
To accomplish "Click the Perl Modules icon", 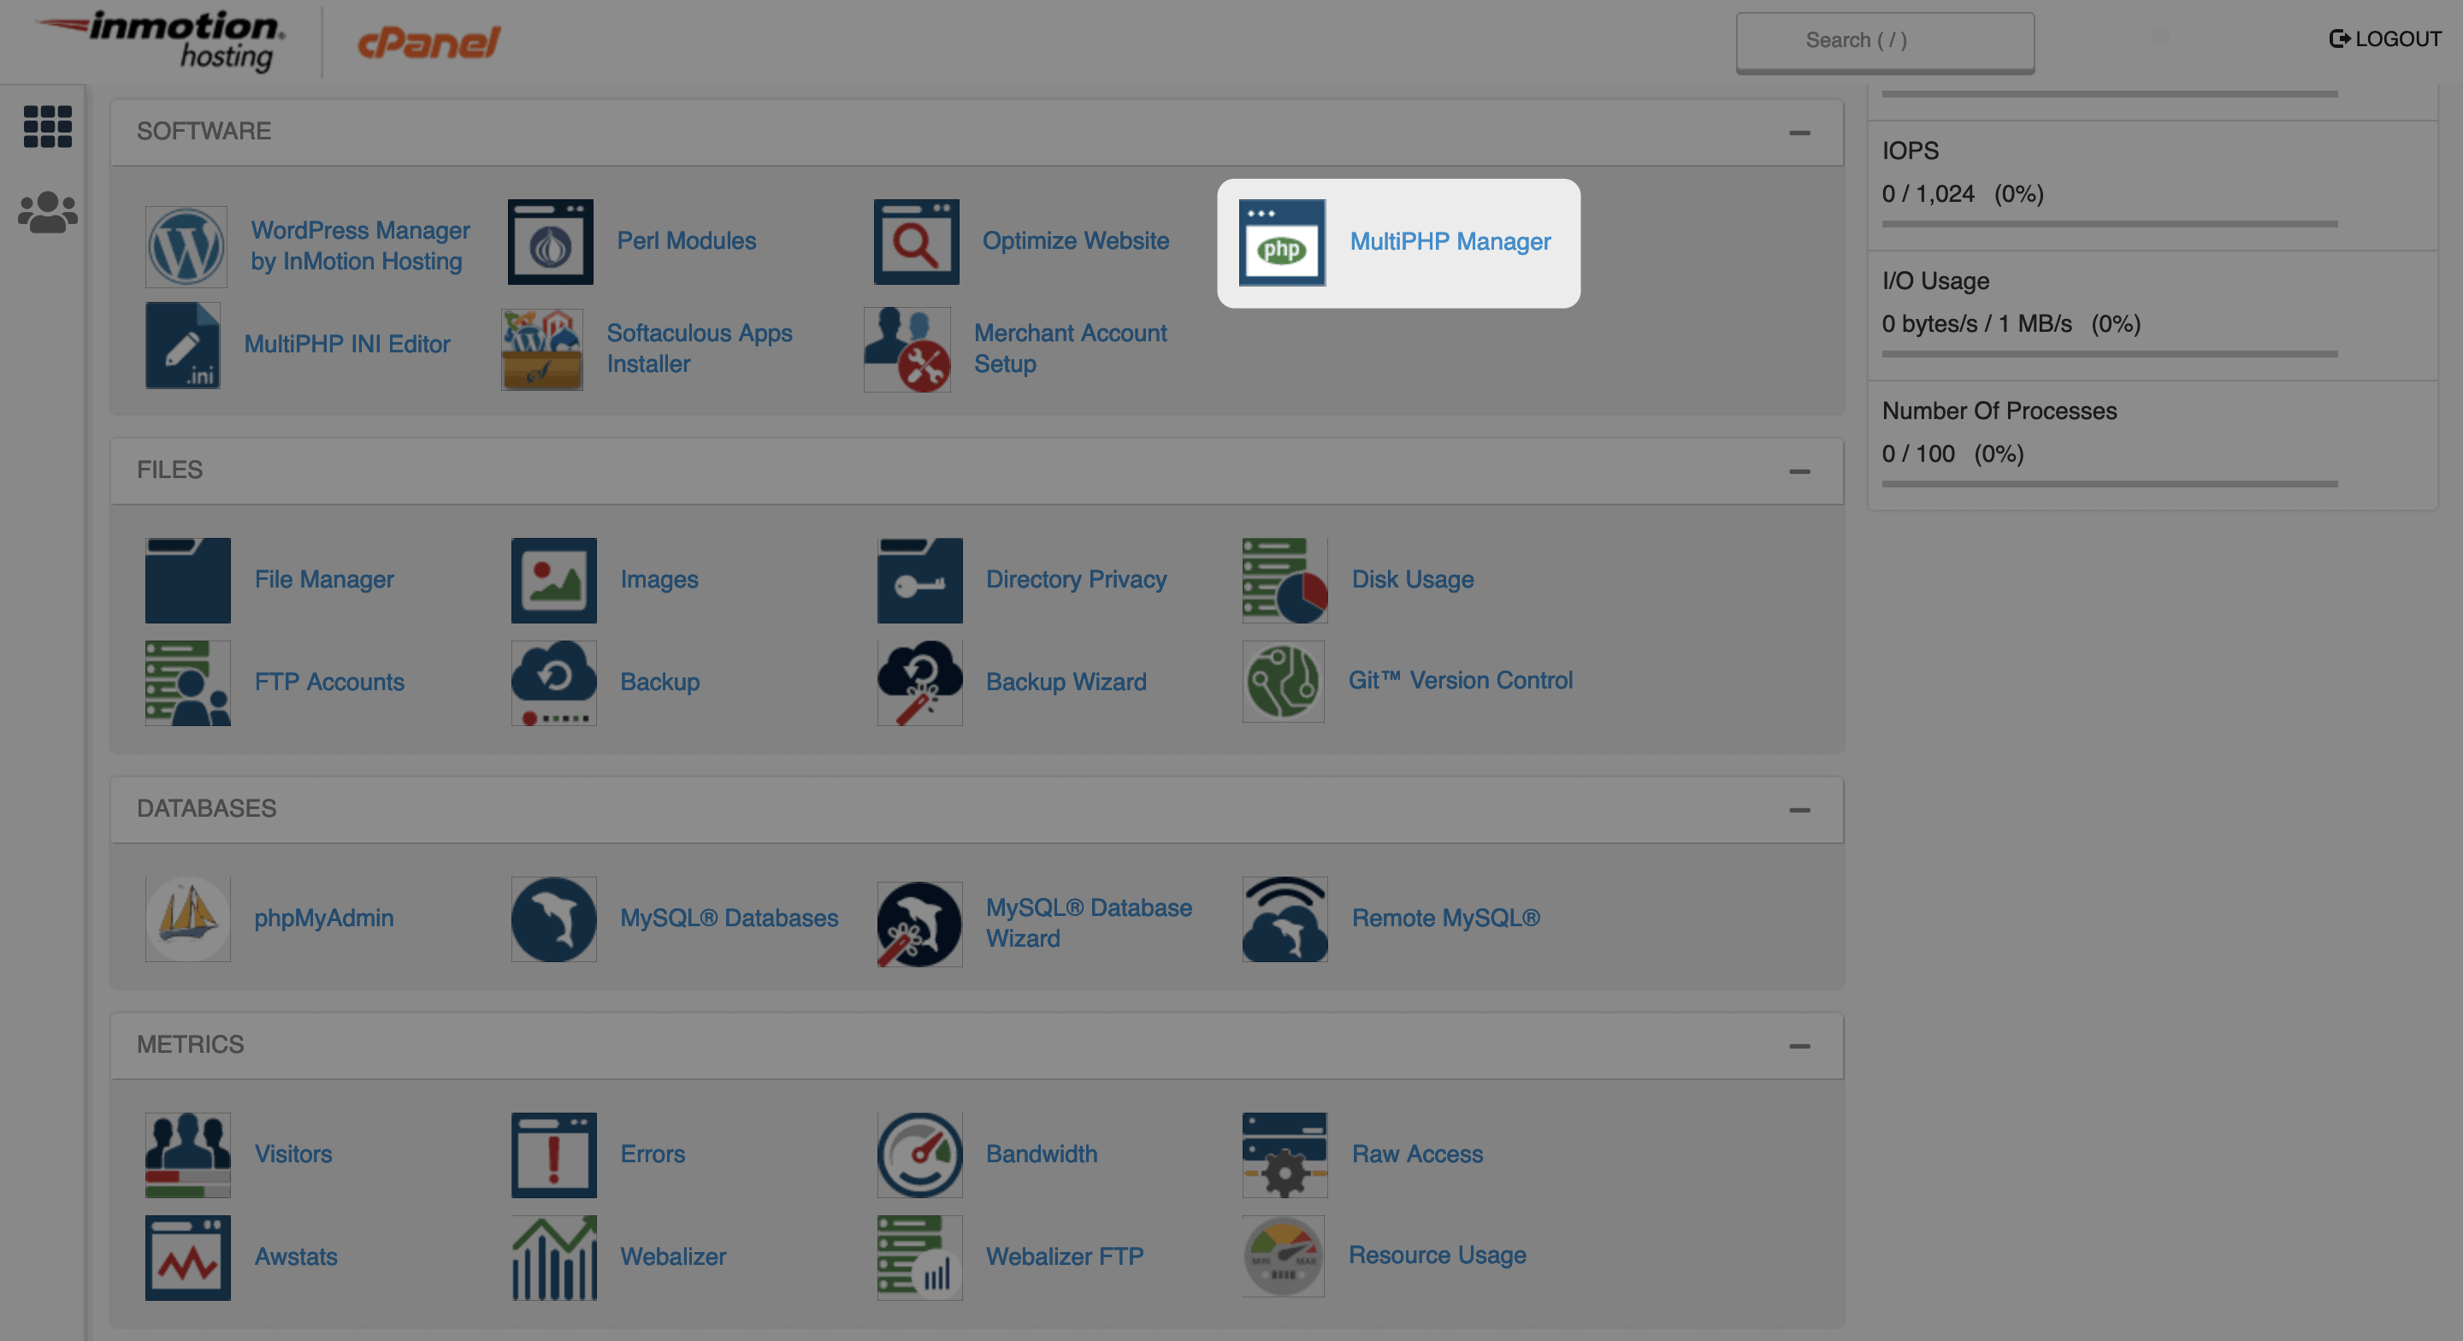I will [x=551, y=241].
